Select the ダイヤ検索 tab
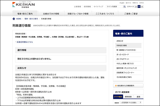The image size is (160, 106). click(x=118, y=97)
